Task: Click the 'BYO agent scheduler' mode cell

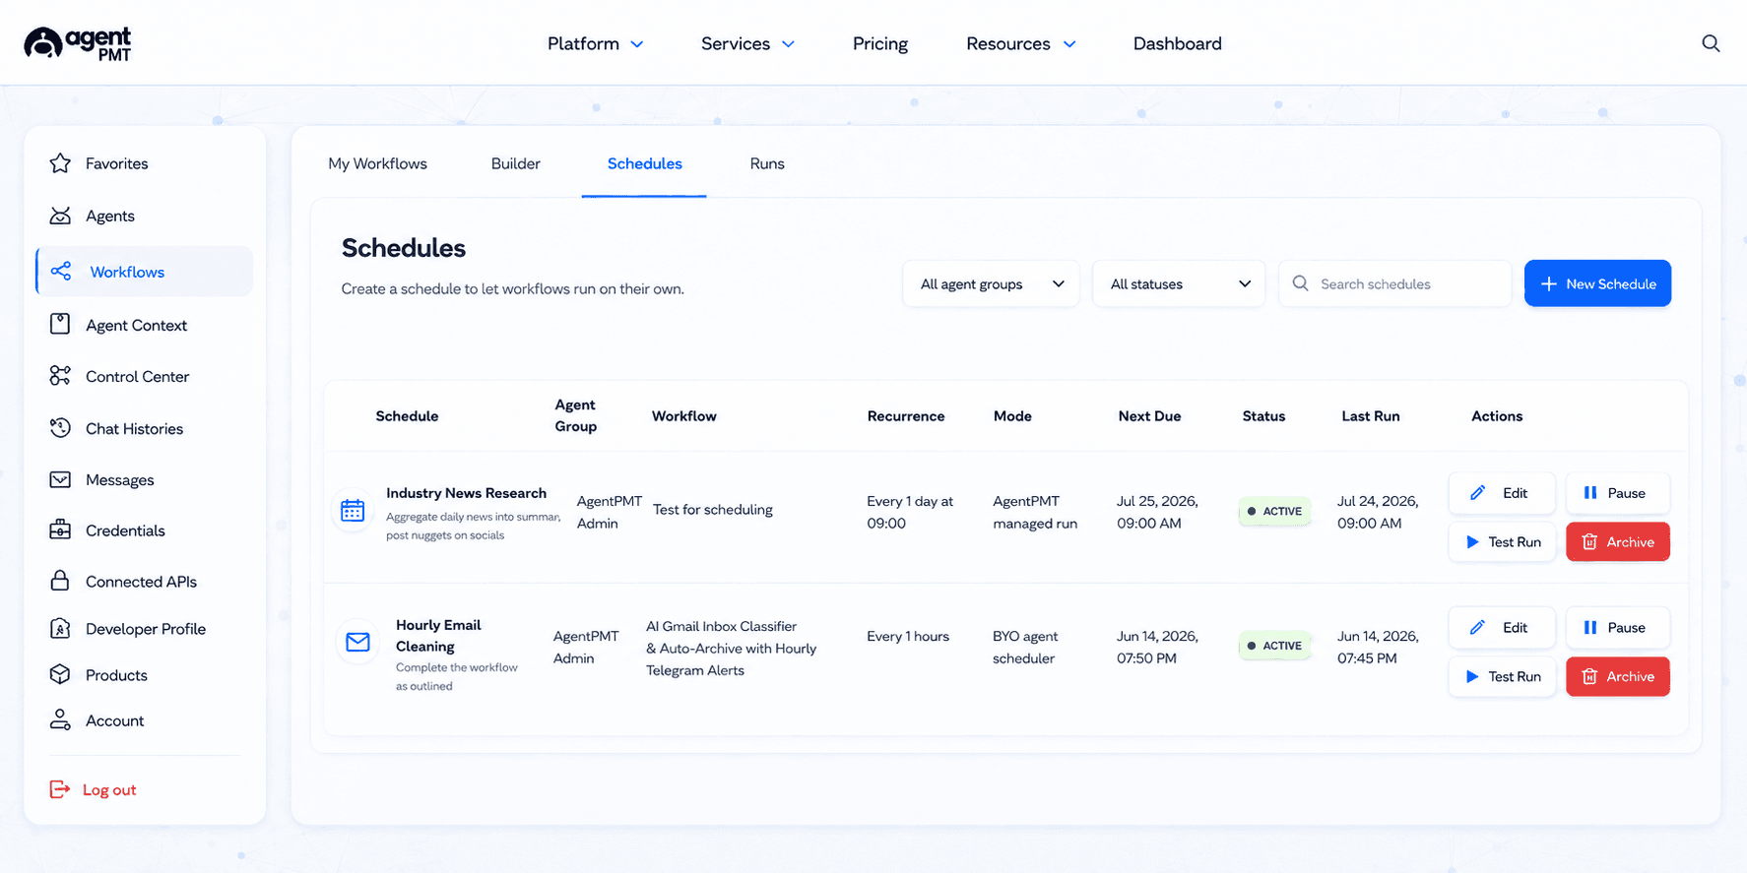Action: coord(1025,647)
